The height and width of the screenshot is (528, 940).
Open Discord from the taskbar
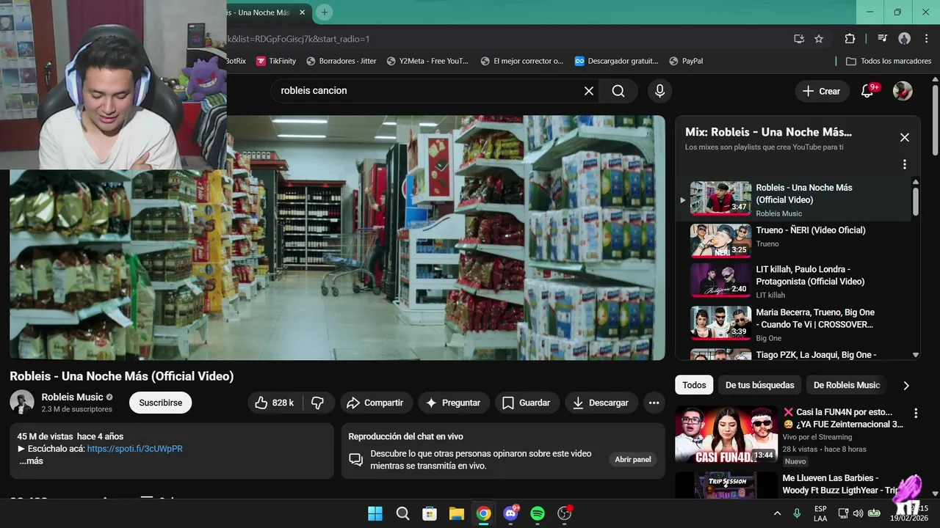(x=510, y=513)
